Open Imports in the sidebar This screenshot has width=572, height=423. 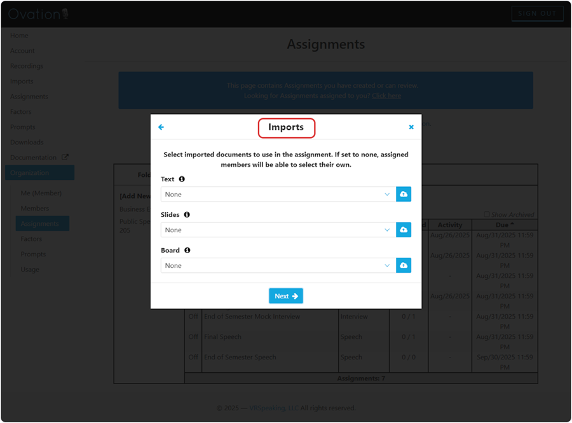22,81
